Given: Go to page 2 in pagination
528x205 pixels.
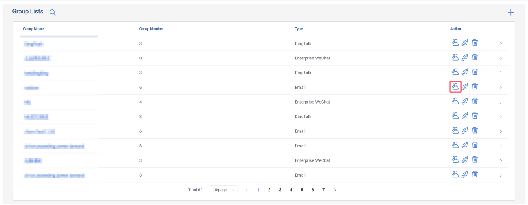Looking at the screenshot, I should (269, 190).
